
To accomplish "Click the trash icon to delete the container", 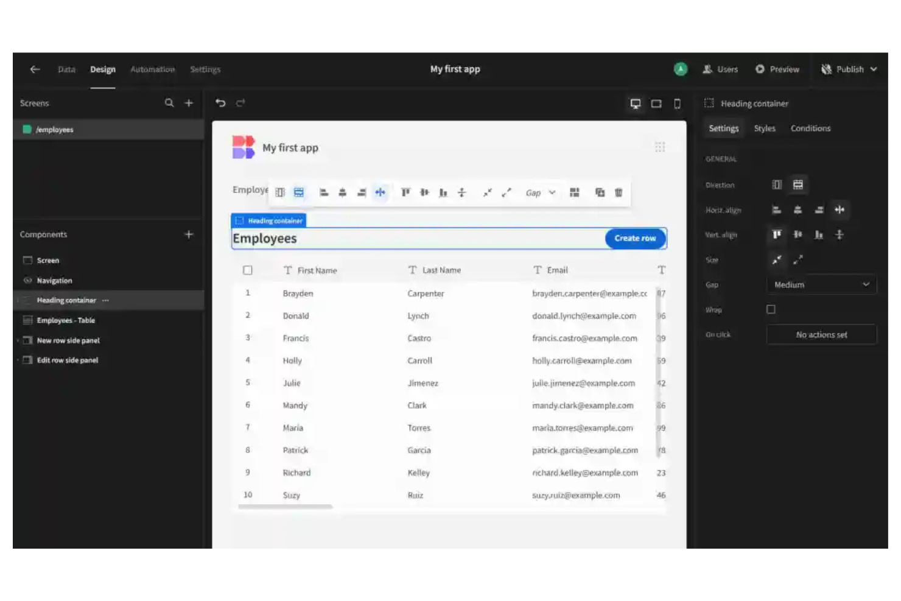I will pos(619,192).
